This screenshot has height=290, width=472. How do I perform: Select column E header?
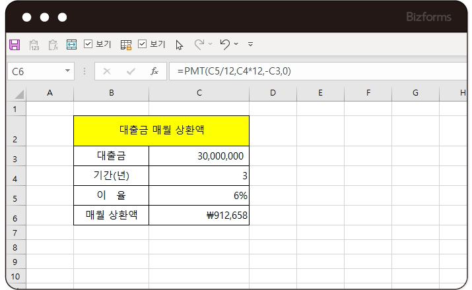(320, 93)
